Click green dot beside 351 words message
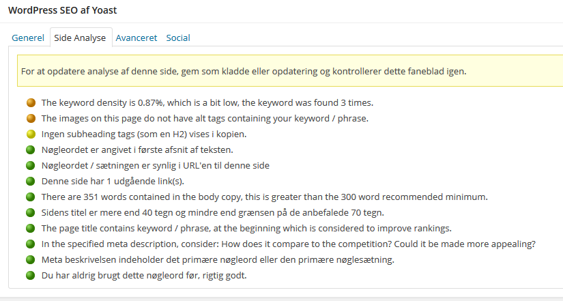 click(31, 197)
